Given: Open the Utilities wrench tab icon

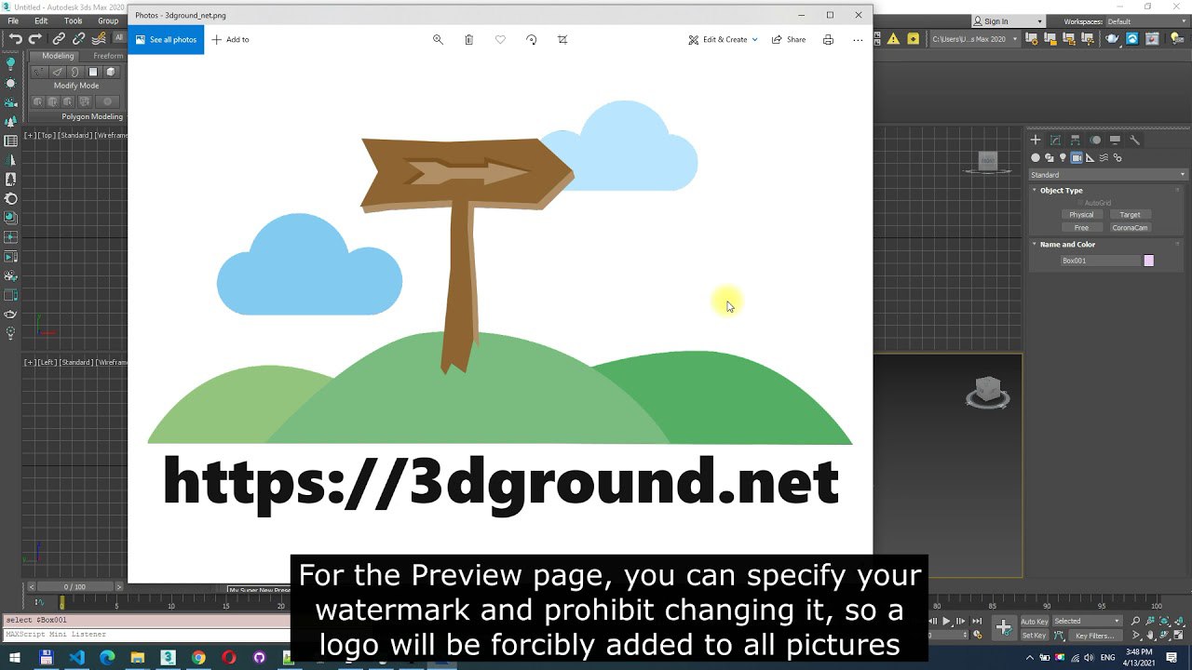Looking at the screenshot, I should 1135,141.
